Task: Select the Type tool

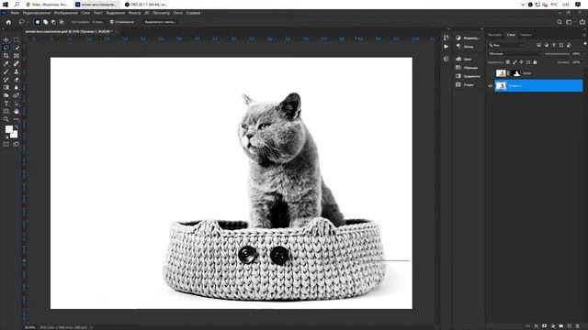Action: point(6,104)
